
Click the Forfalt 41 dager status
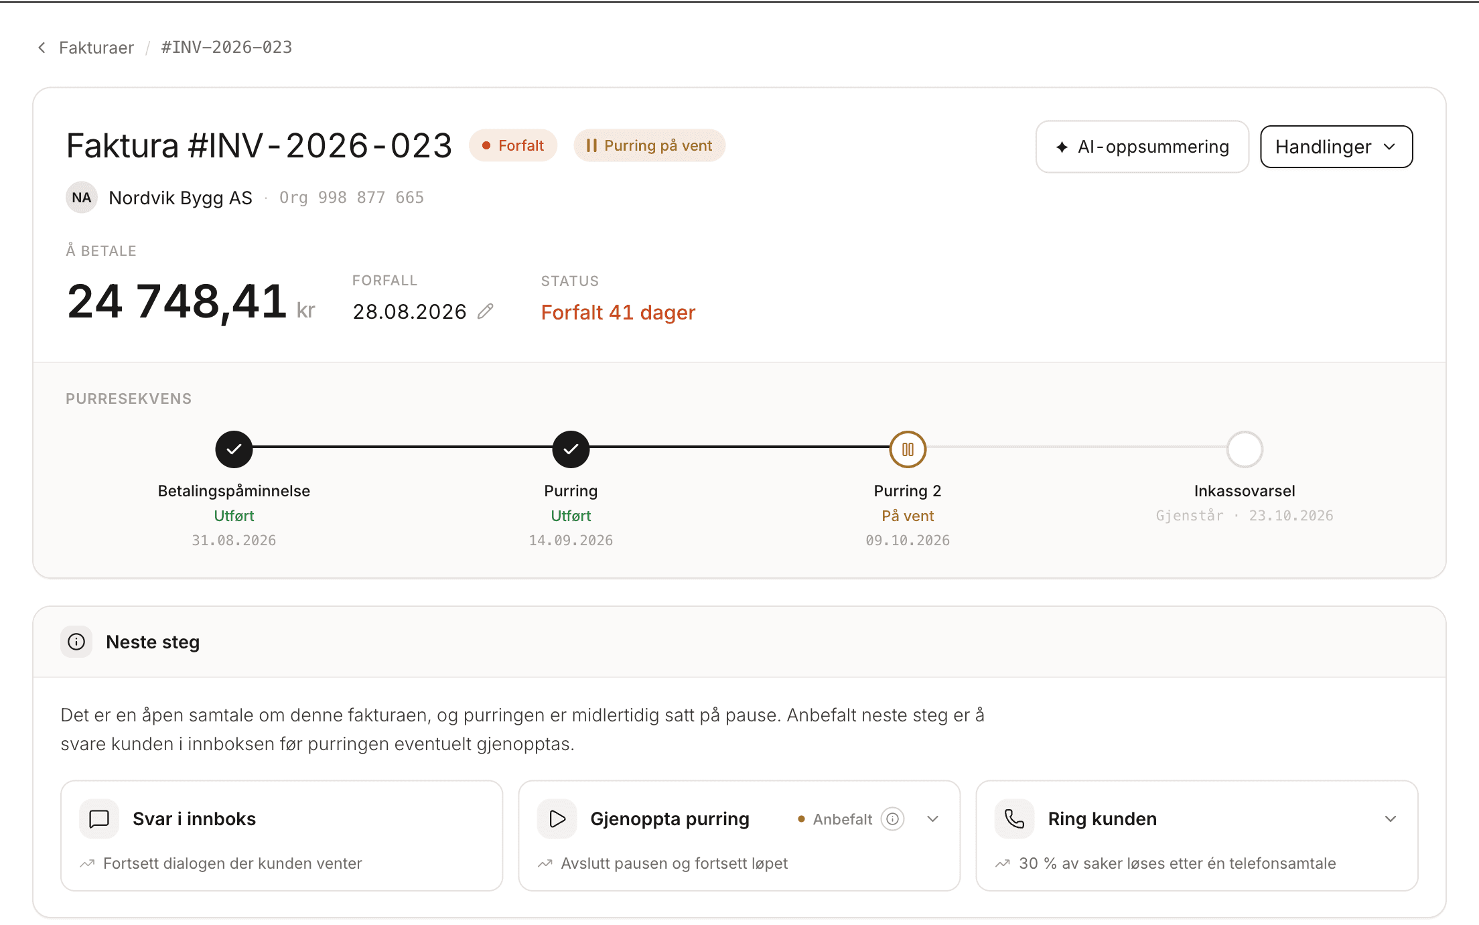(x=618, y=312)
